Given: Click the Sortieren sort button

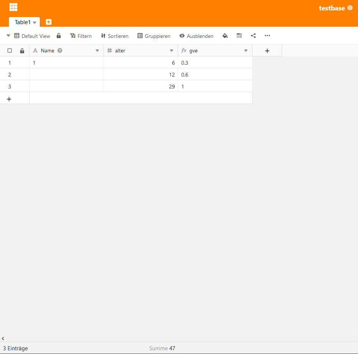Looking at the screenshot, I should [114, 36].
